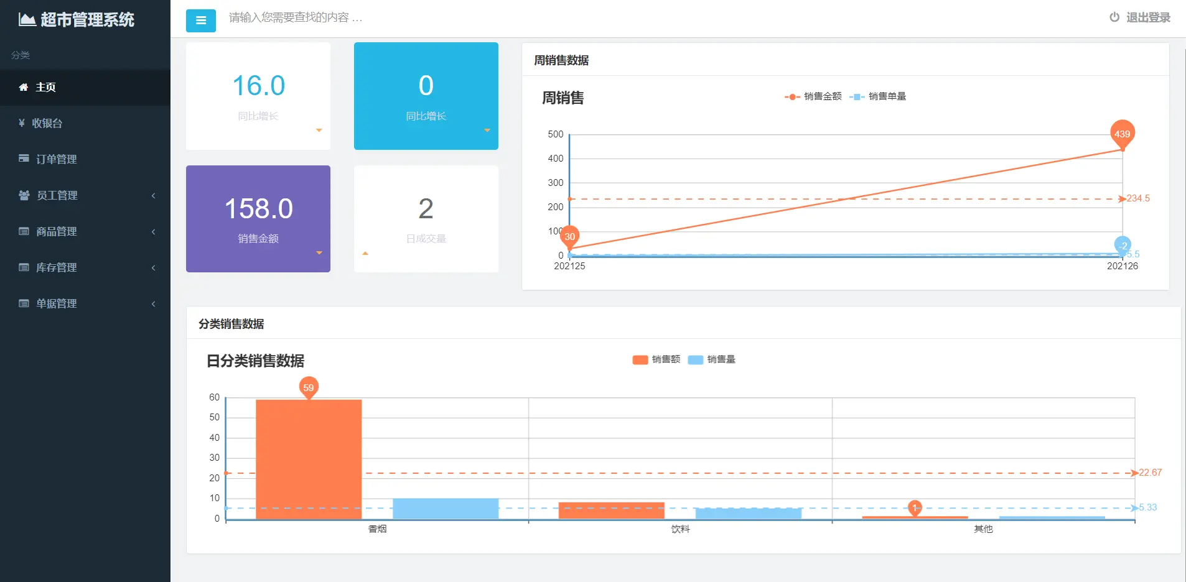Click the yen icon beside 收银台
Screen dimensions: 1186x582
22,122
